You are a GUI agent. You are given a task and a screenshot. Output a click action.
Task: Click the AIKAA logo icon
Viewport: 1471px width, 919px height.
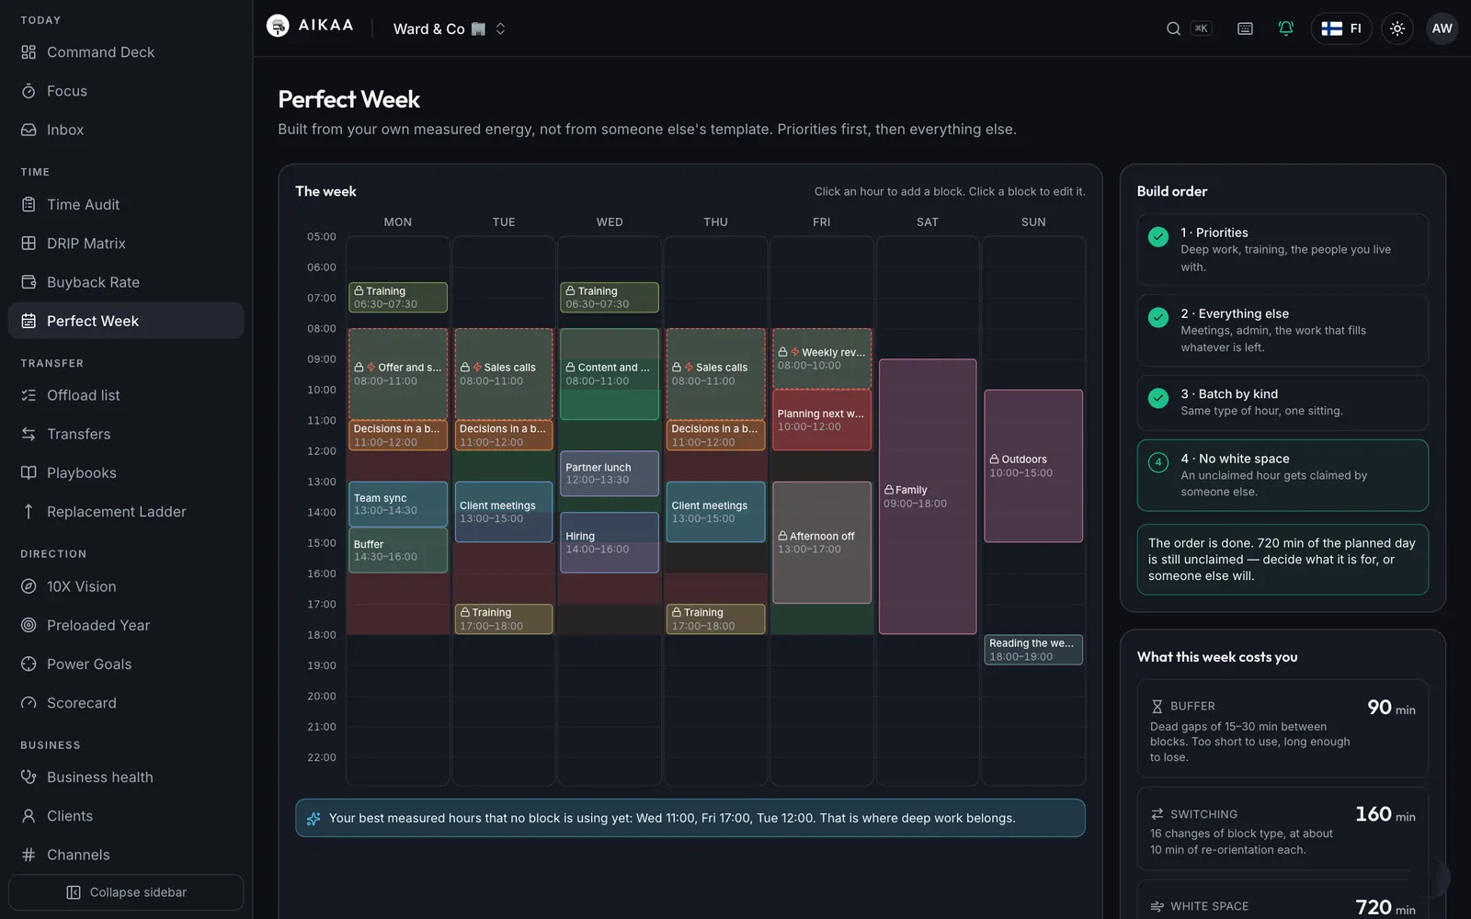[278, 26]
